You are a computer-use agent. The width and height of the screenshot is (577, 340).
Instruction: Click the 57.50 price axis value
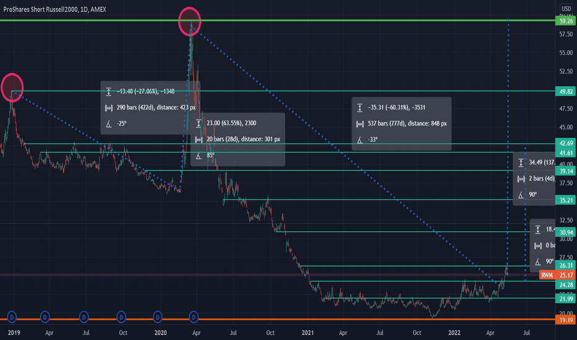pos(566,34)
